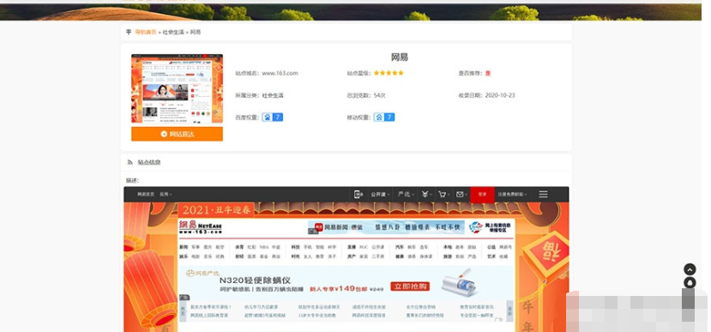Click the five-star site rating
711x332 pixels.
389,73
